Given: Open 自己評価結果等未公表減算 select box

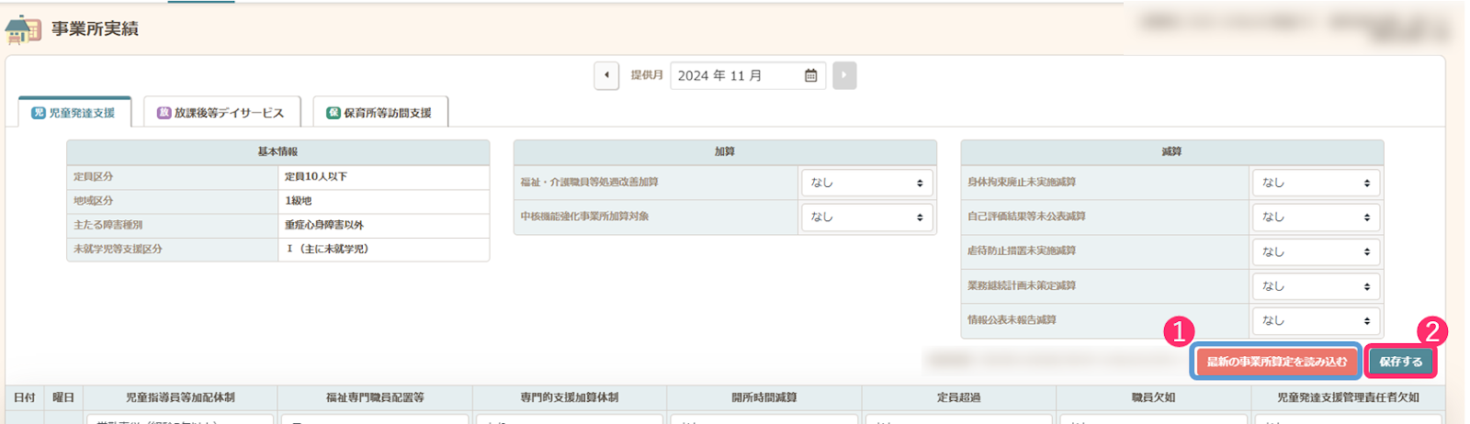Looking at the screenshot, I should 1316,218.
